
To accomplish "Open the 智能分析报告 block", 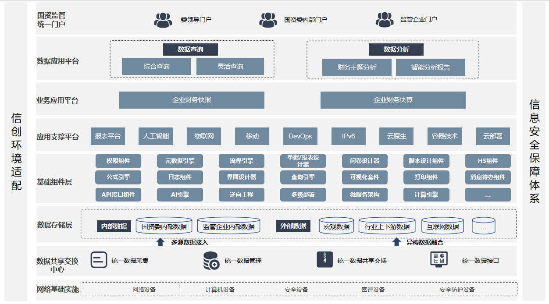I will click(431, 67).
